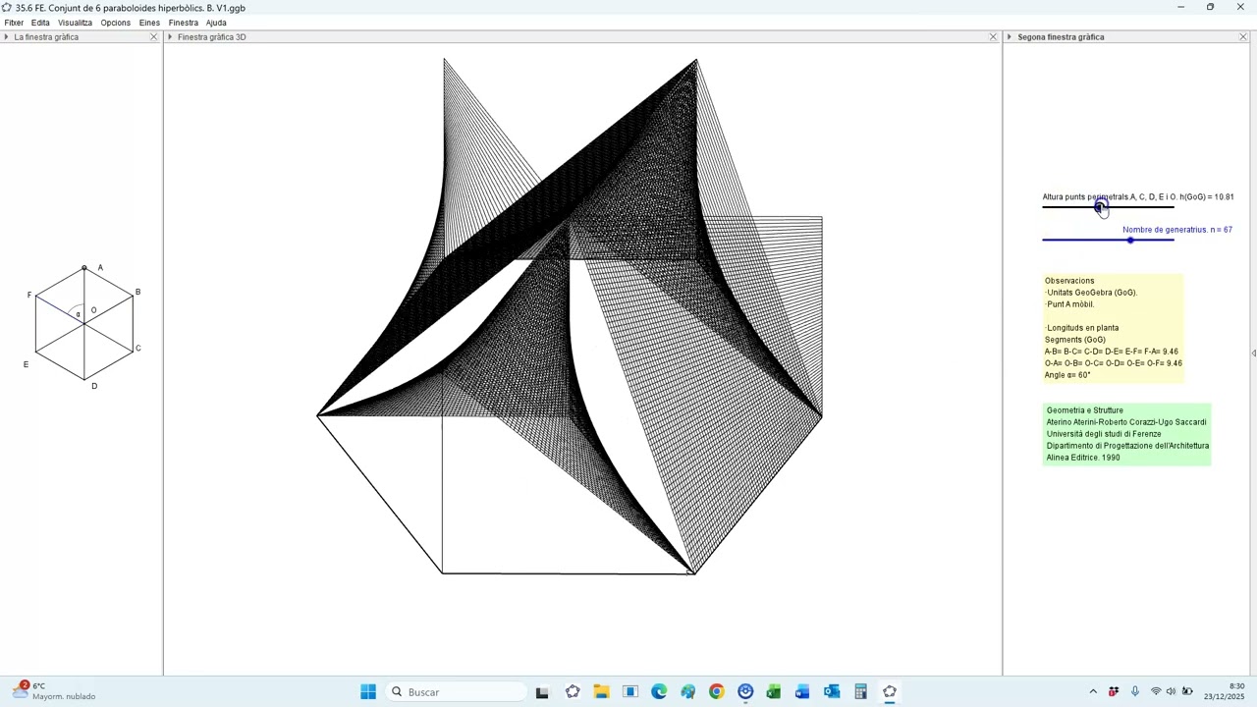This screenshot has width=1257, height=707.
Task: Click the volume speaker tray icon
Action: (1171, 692)
